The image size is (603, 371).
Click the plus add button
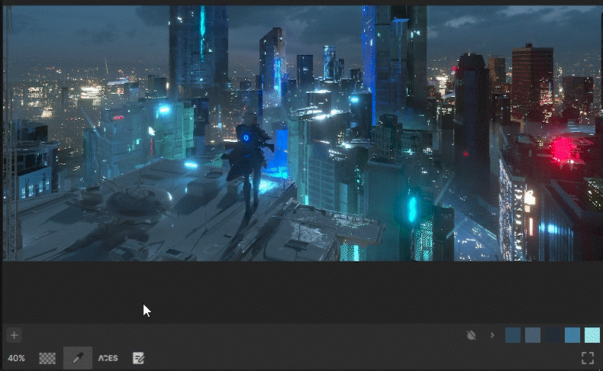pyautogui.click(x=15, y=335)
